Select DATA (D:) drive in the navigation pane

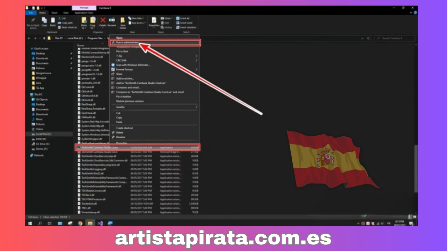tap(41, 139)
